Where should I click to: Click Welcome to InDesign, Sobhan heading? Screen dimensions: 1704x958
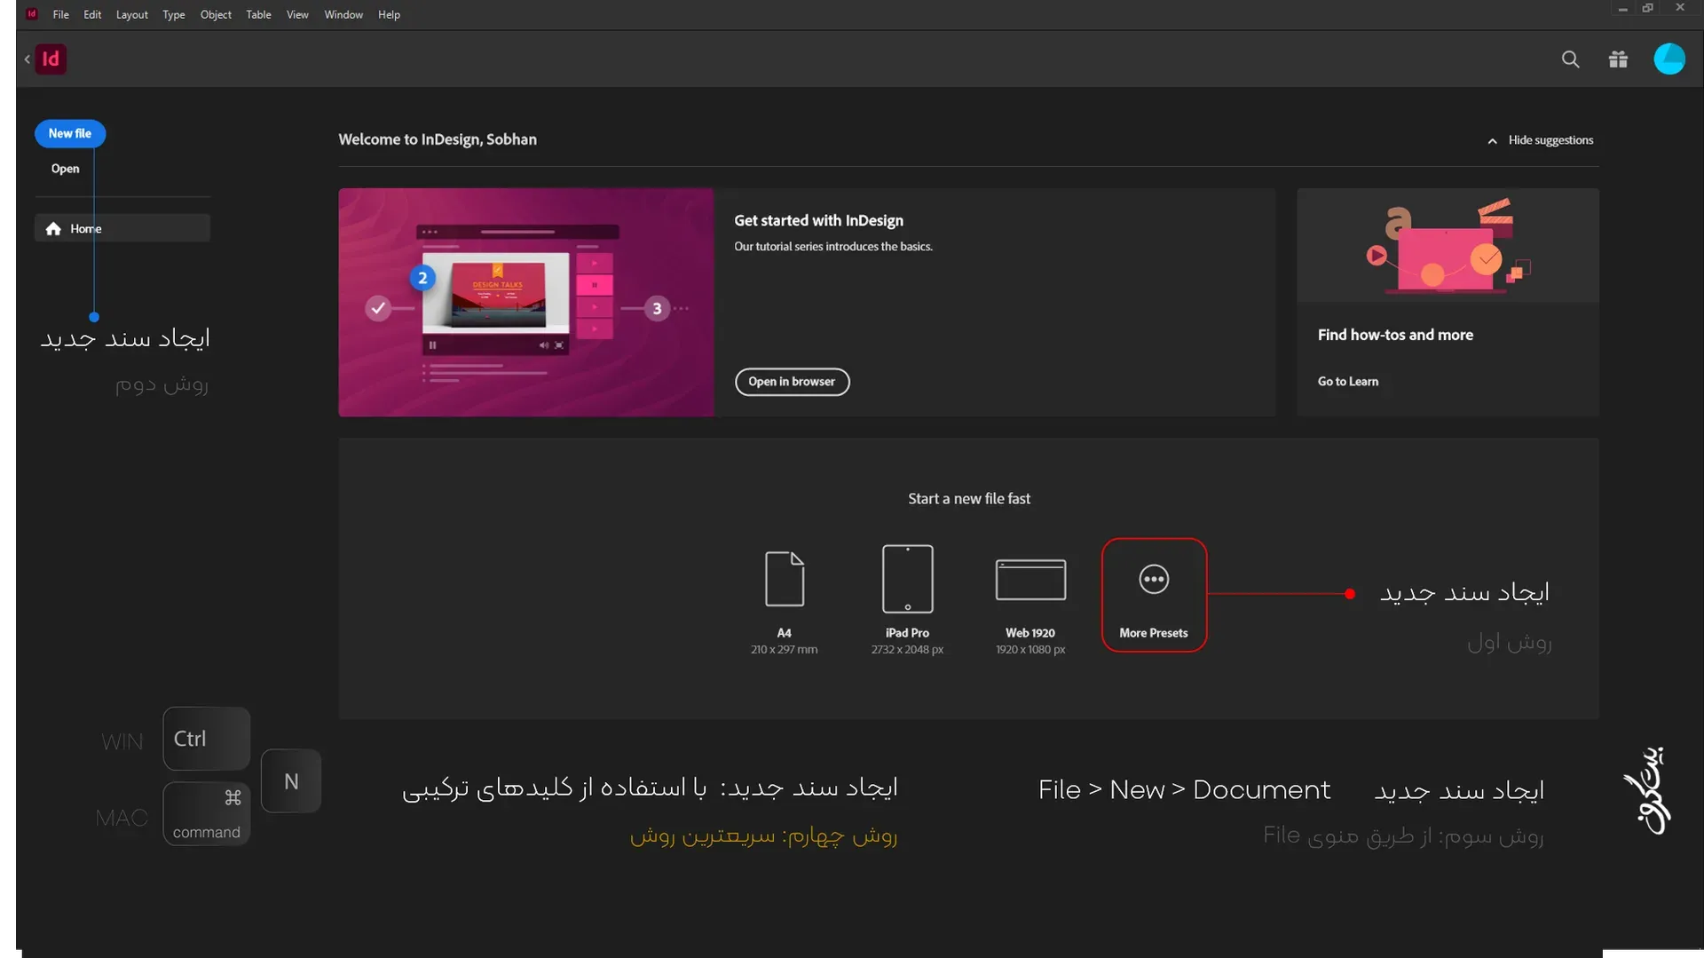(438, 139)
